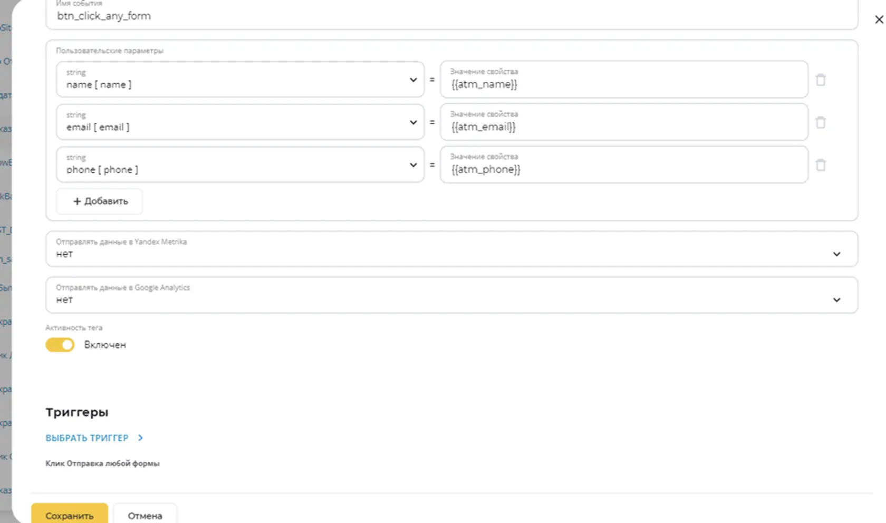Save the tag with Сохранить
This screenshot has height=523, width=886.
tap(70, 515)
